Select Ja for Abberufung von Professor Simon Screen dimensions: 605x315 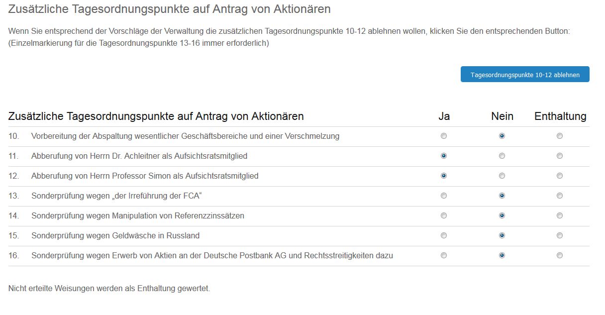443,176
